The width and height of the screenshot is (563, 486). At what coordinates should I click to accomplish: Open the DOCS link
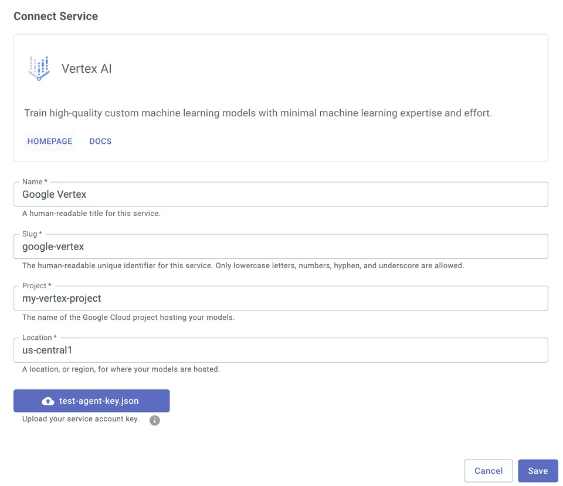pyautogui.click(x=100, y=141)
